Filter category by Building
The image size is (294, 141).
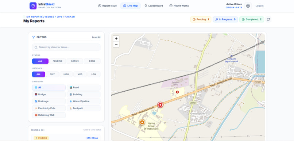pos(84,95)
